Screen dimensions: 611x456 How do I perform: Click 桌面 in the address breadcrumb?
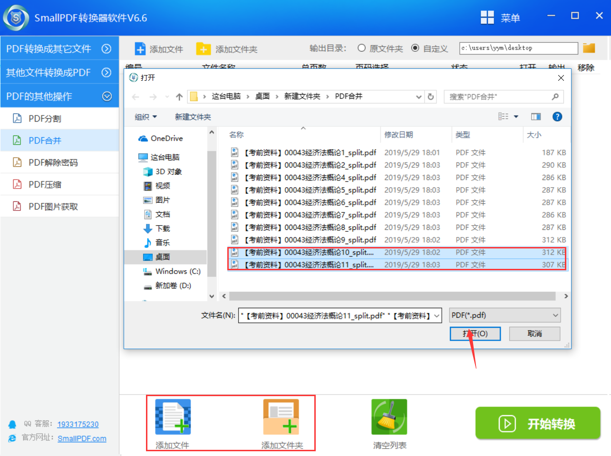click(x=262, y=96)
